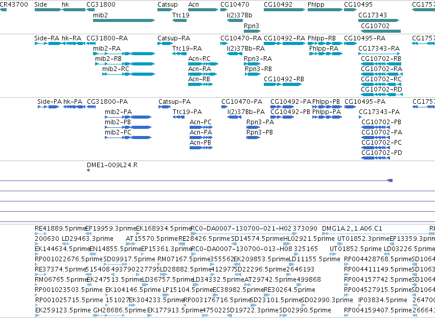Click the Acn-PB CDS label

coord(200,143)
